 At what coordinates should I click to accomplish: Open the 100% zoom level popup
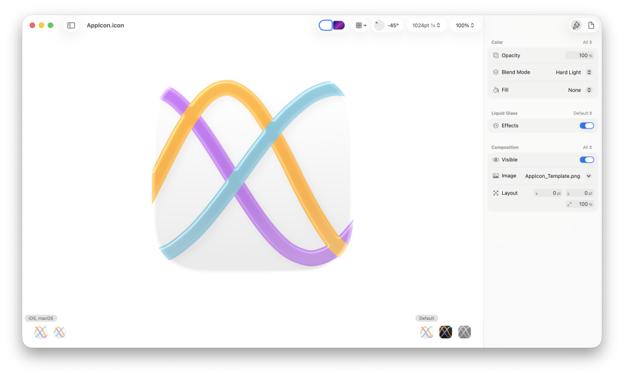click(x=465, y=26)
